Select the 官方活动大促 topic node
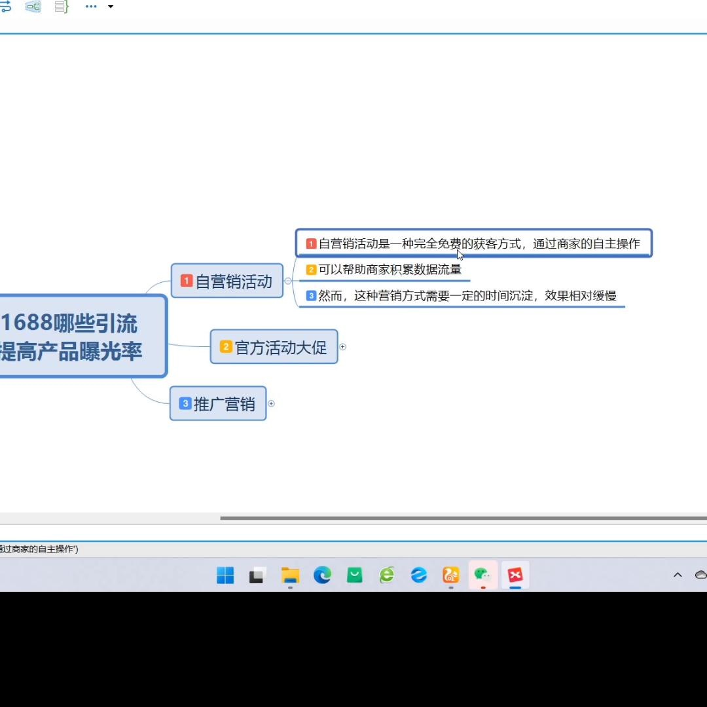 [x=274, y=347]
